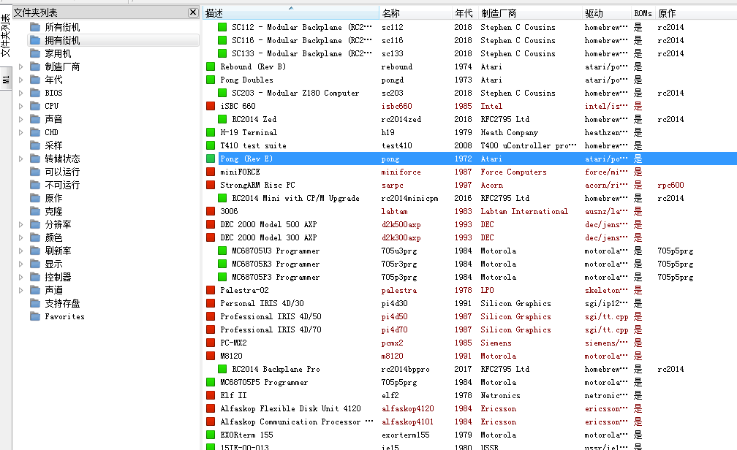Screen dimensions: 737x450
Task: Sort the list by the 名称 column header
Action: tap(415, 13)
